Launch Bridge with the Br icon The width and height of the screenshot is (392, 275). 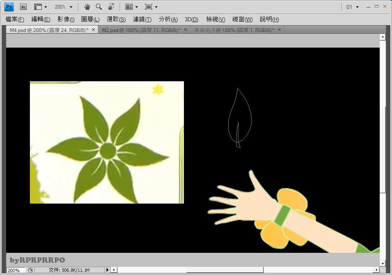(x=23, y=7)
